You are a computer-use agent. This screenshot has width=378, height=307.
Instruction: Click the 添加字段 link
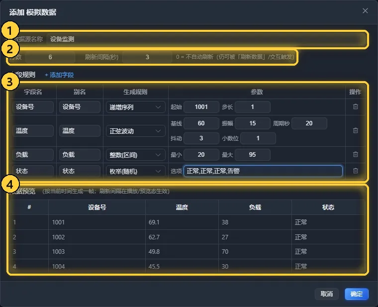59,75
